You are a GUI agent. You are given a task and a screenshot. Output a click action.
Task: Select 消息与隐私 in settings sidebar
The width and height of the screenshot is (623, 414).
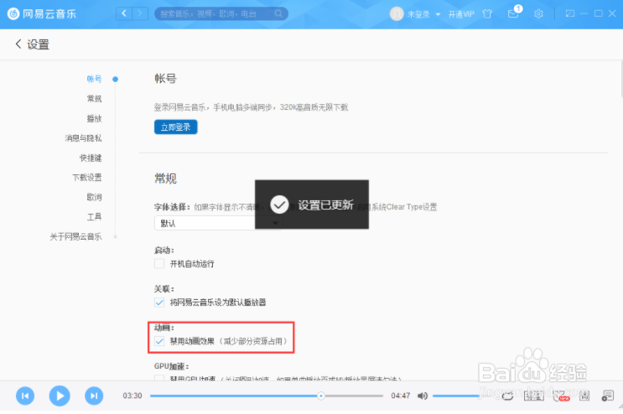click(84, 138)
